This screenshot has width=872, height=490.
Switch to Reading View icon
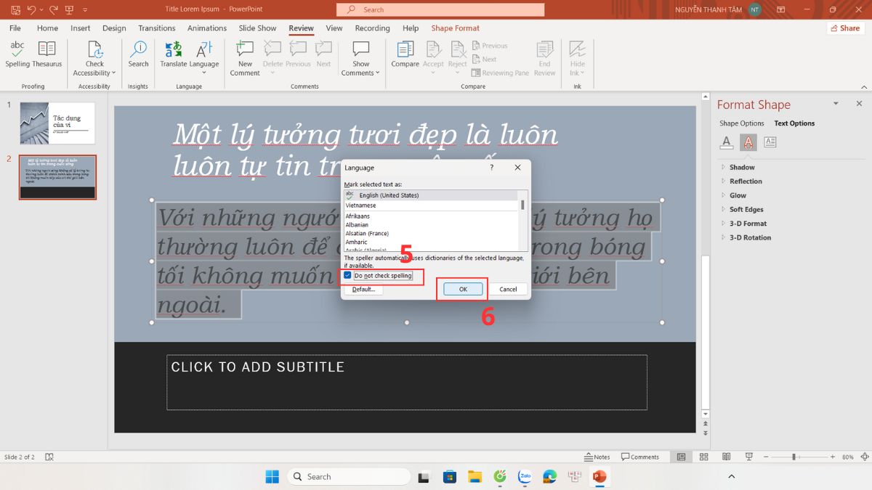pos(727,457)
